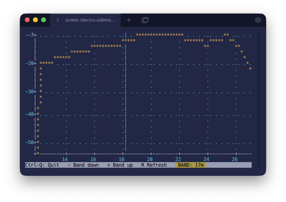Click y-axis label -40
Screen dimensions: 286x202
pos(29,114)
